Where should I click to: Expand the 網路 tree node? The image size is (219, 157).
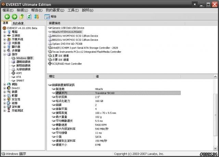(x=4, y=84)
